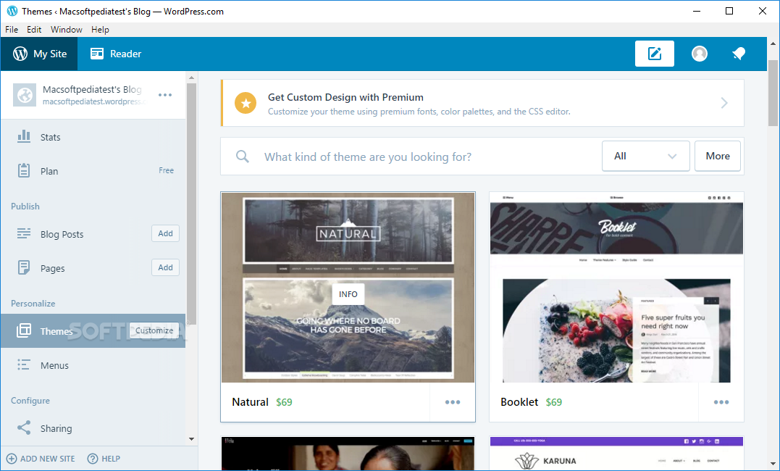Click the sidebar vertical scrollbar thumb

(191, 204)
